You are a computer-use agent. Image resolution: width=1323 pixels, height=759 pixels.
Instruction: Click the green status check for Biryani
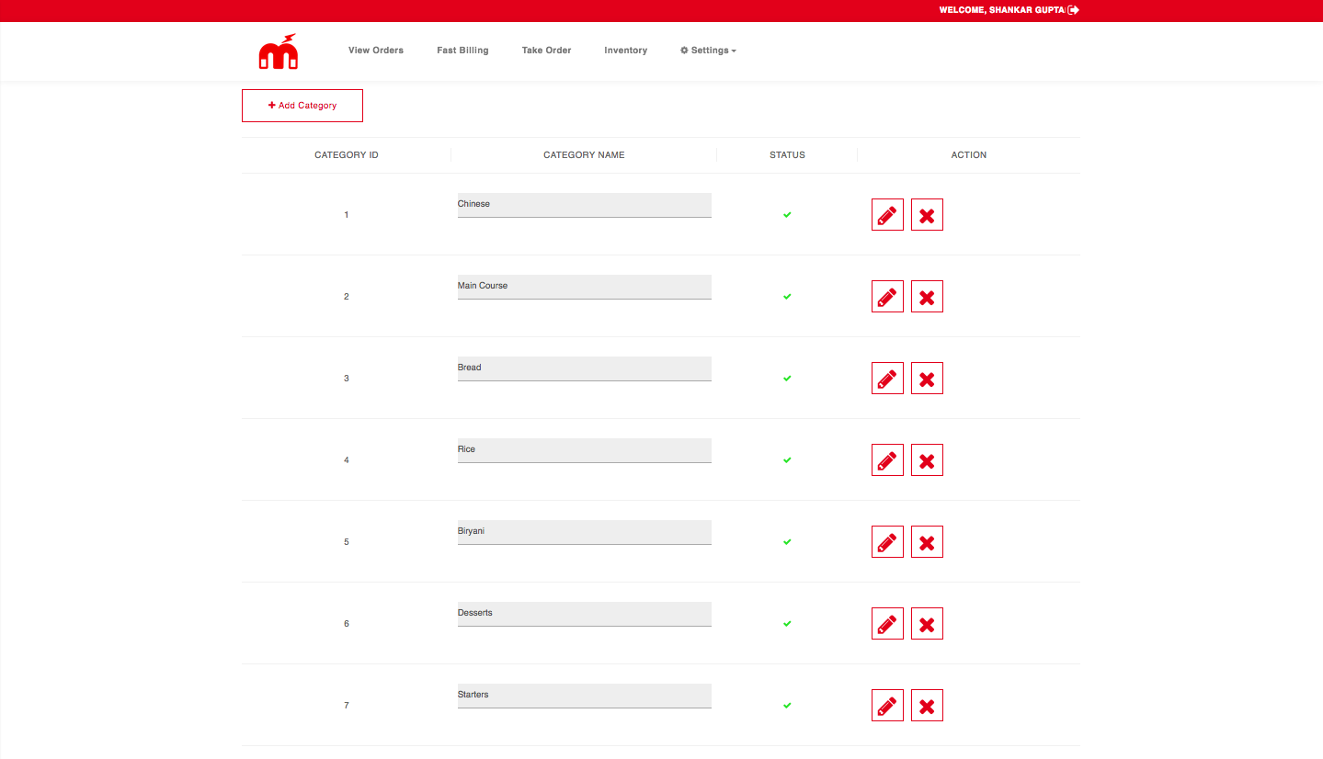click(x=787, y=542)
